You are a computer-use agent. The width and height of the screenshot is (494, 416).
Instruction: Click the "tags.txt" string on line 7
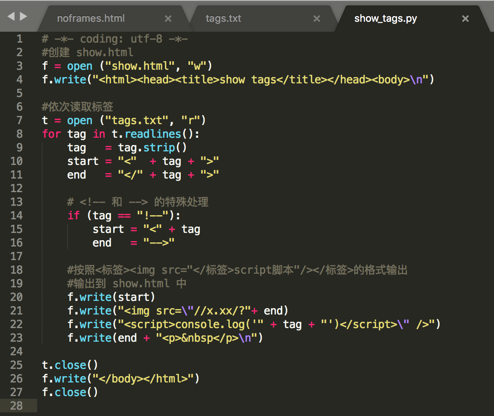[x=137, y=120]
